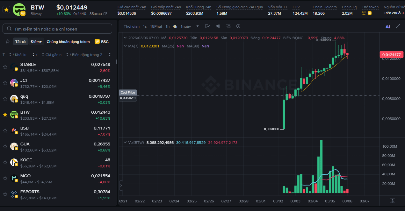Open the BSB token icon
Viewport: 405px width, 211px height.
14,130
